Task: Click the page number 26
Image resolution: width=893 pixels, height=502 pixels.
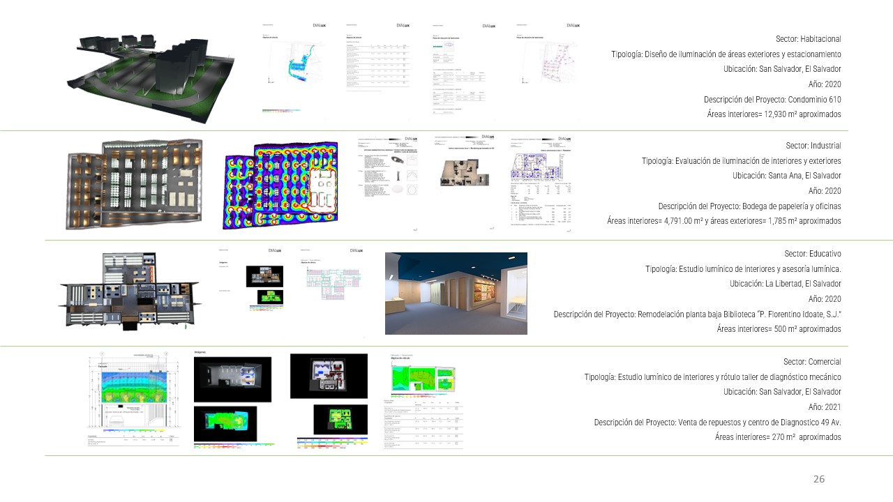Action: point(819,479)
